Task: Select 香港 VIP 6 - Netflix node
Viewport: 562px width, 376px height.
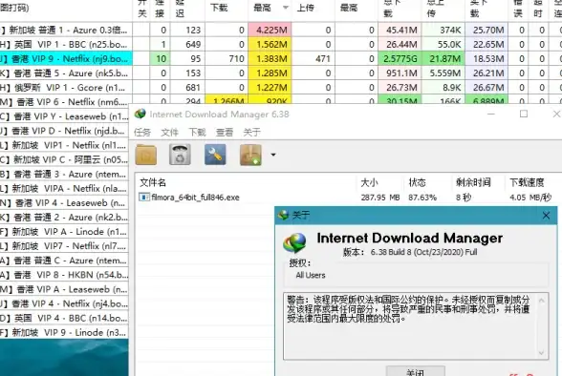Action: [66, 102]
